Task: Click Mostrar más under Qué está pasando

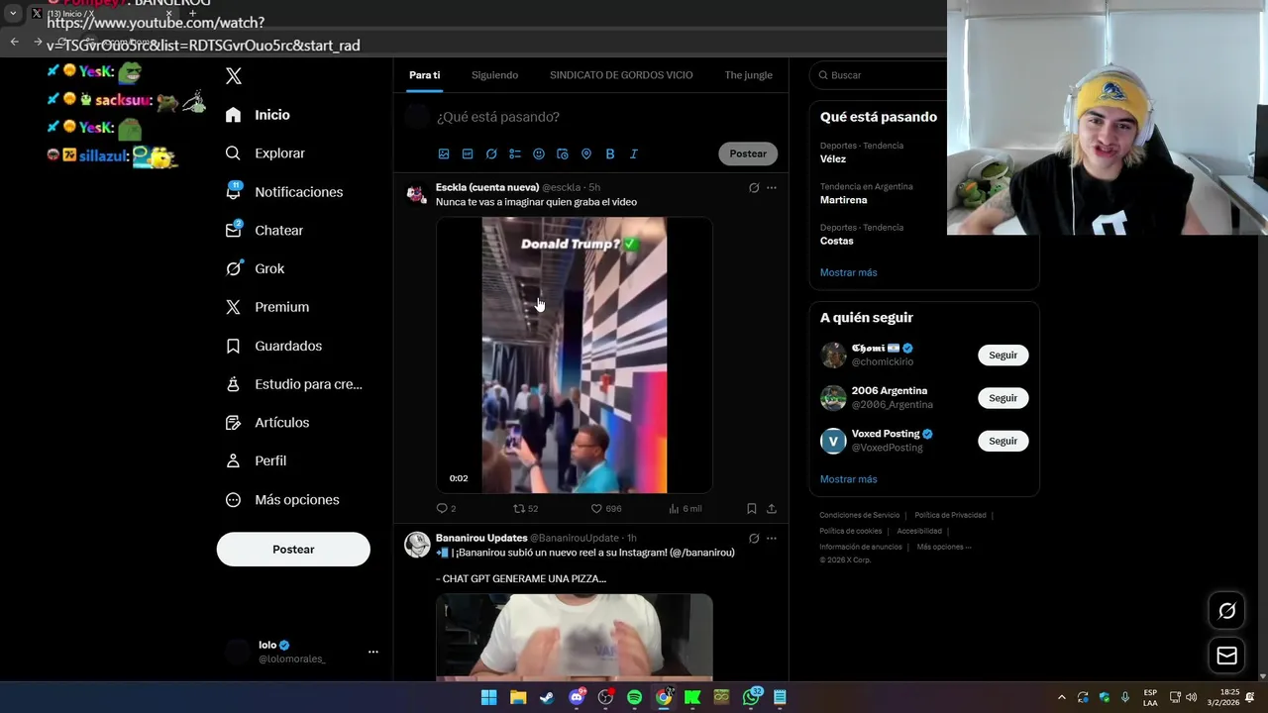Action: pos(848,272)
